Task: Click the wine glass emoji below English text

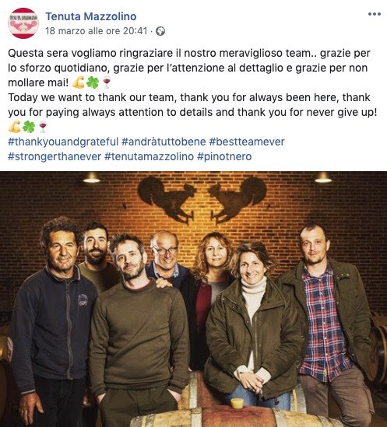Action: (x=43, y=127)
